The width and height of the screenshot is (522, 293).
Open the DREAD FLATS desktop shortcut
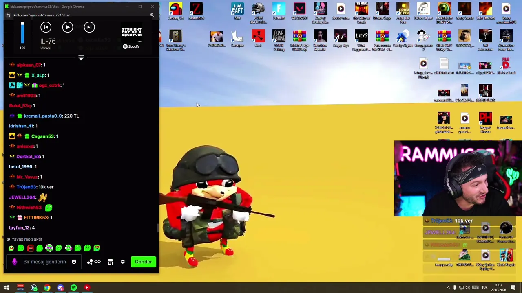point(485,93)
